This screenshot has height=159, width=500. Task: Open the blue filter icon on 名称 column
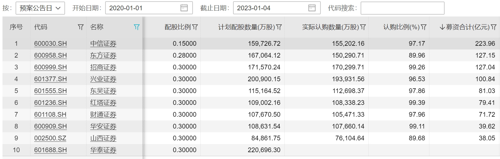click(x=137, y=27)
